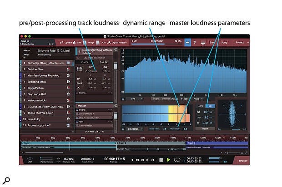Select LUFS loudness unit
282x187 pixels.
200,106
